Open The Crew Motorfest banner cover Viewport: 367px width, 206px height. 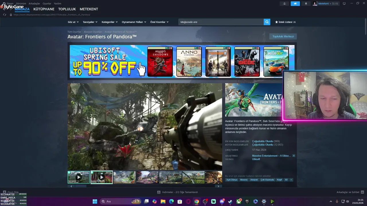276,62
